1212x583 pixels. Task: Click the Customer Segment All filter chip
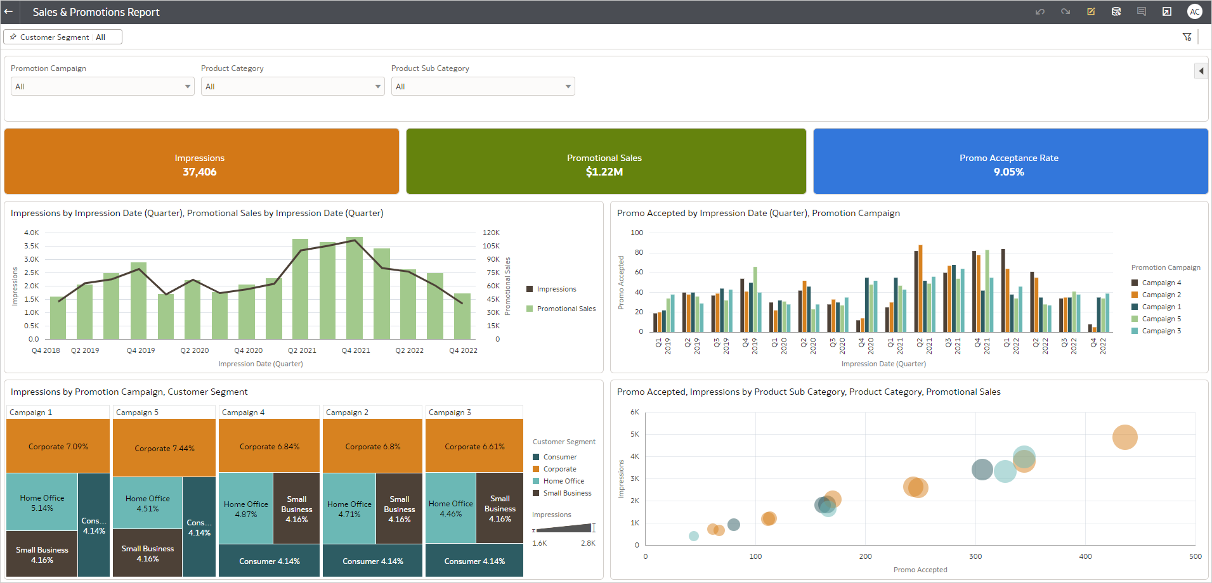click(x=62, y=36)
